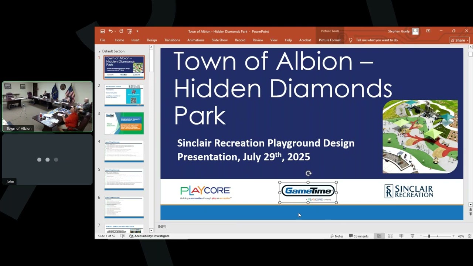473x266 pixels.
Task: Click the Tell me lightbulb icon
Action: pyautogui.click(x=351, y=40)
